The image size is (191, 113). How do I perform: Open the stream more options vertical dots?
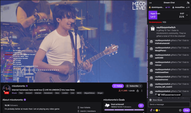[x=142, y=91]
